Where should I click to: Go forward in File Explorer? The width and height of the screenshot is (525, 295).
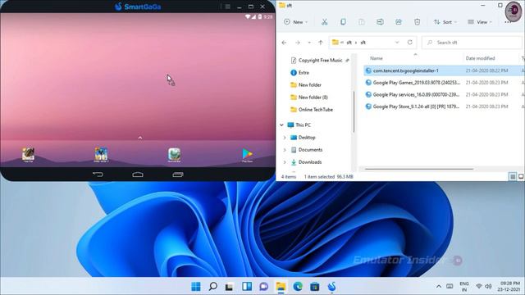[297, 43]
